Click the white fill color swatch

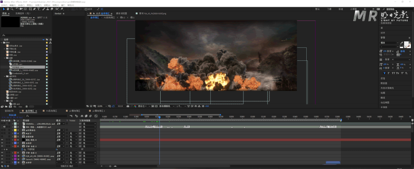tap(406, 44)
